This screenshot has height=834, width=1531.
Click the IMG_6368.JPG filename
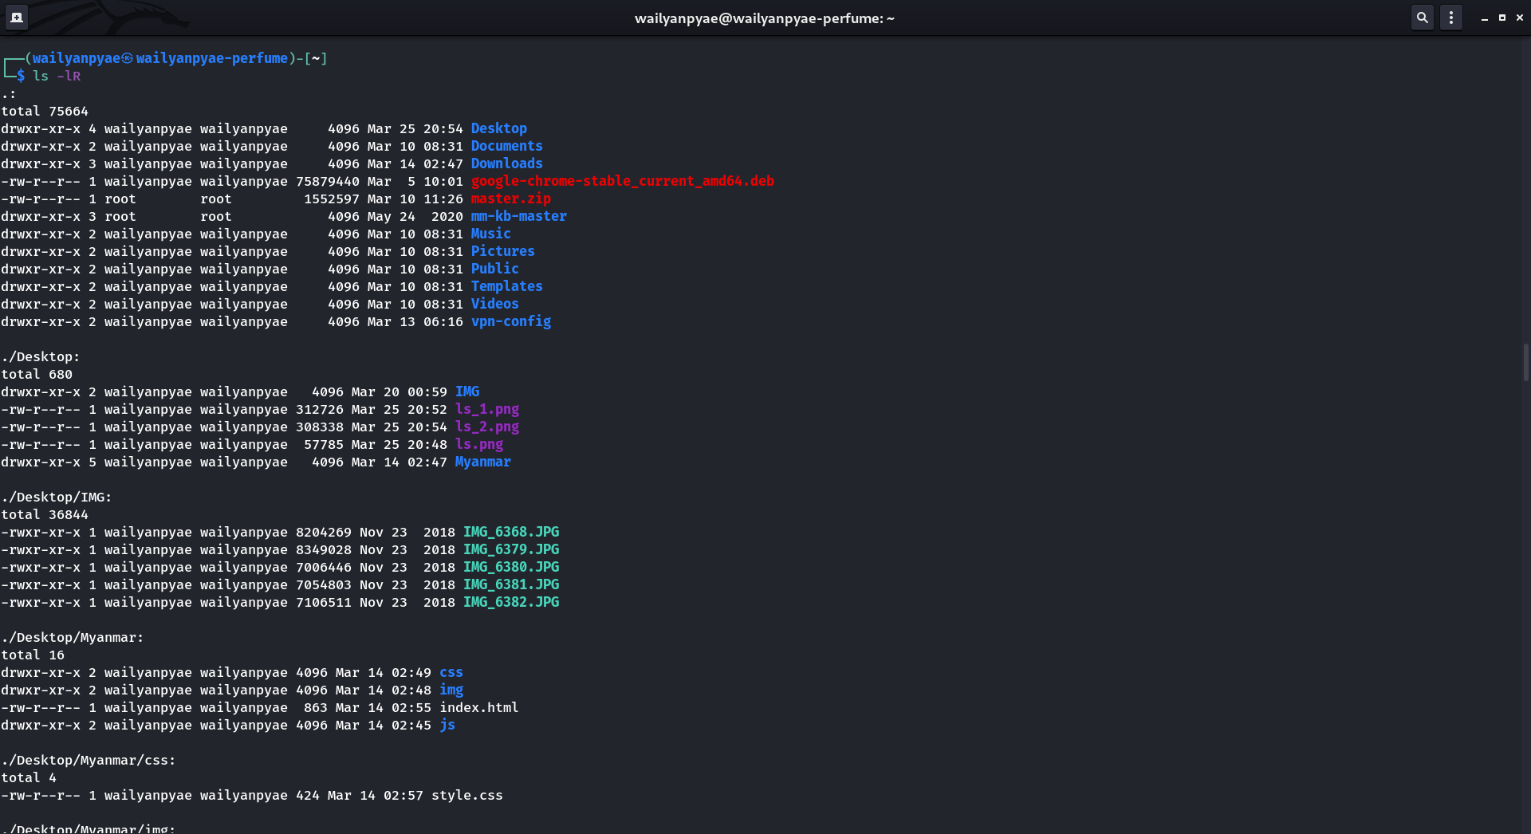(x=511, y=532)
